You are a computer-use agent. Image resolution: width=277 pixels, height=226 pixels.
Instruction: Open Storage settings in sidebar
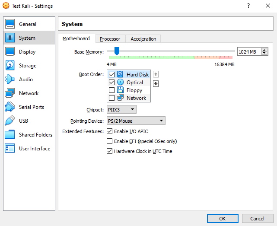coord(27,66)
